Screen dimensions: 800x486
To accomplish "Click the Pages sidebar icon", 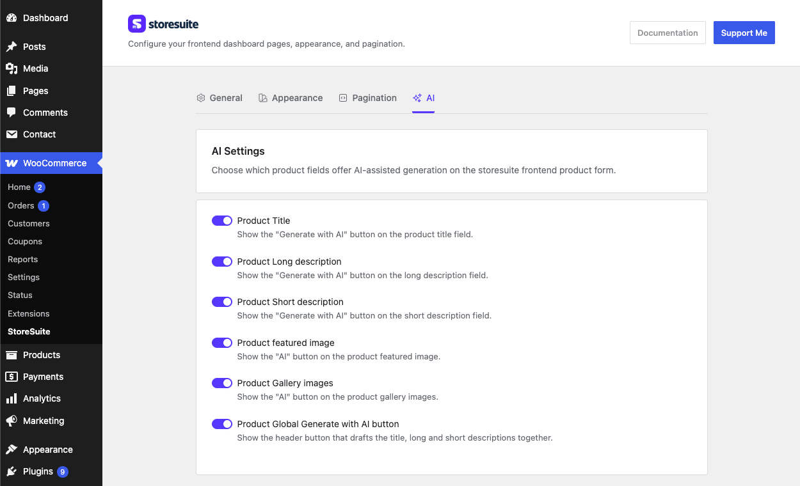I will [12, 91].
